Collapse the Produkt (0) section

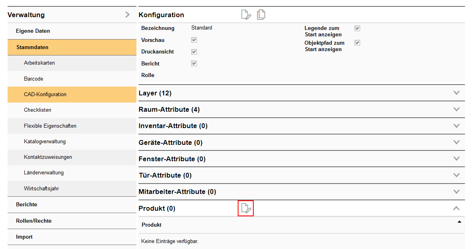(456, 208)
